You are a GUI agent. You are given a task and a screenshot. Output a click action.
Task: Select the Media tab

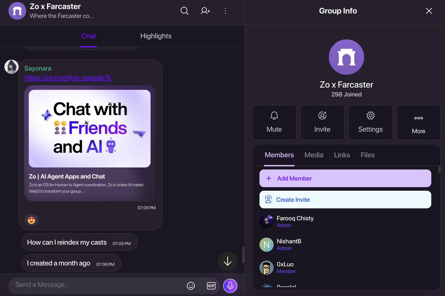click(x=314, y=155)
